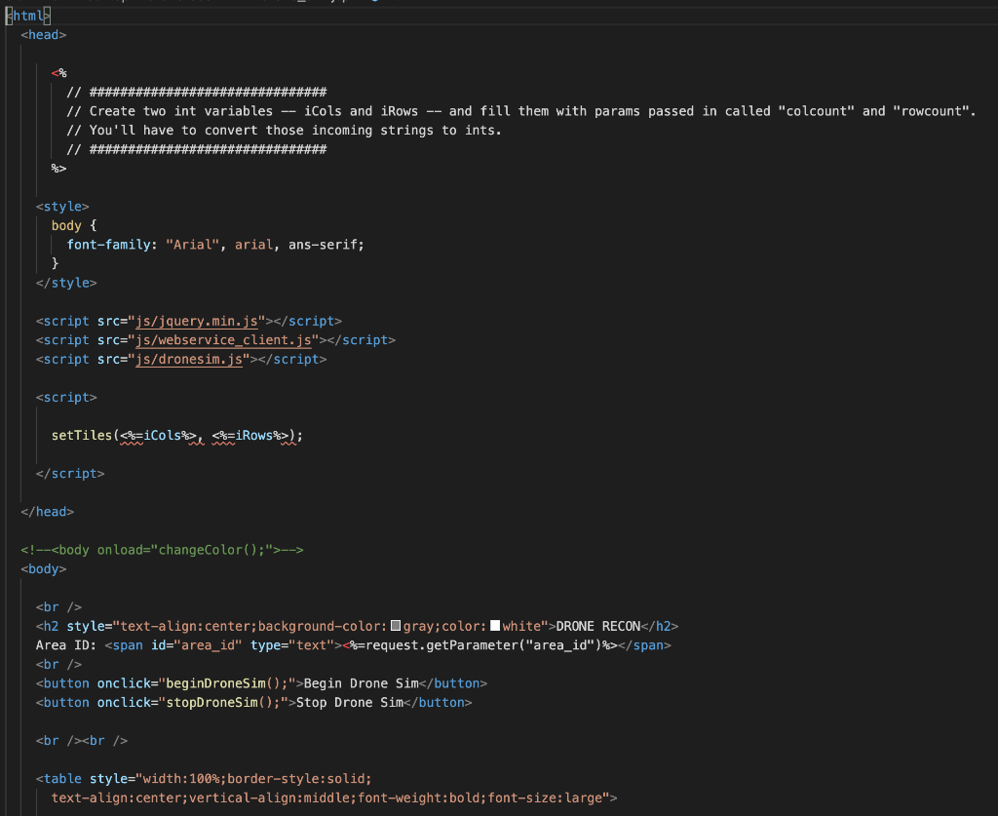Click comment line starting "You'll have to convert"
Screen dimensions: 998x816
[284, 130]
